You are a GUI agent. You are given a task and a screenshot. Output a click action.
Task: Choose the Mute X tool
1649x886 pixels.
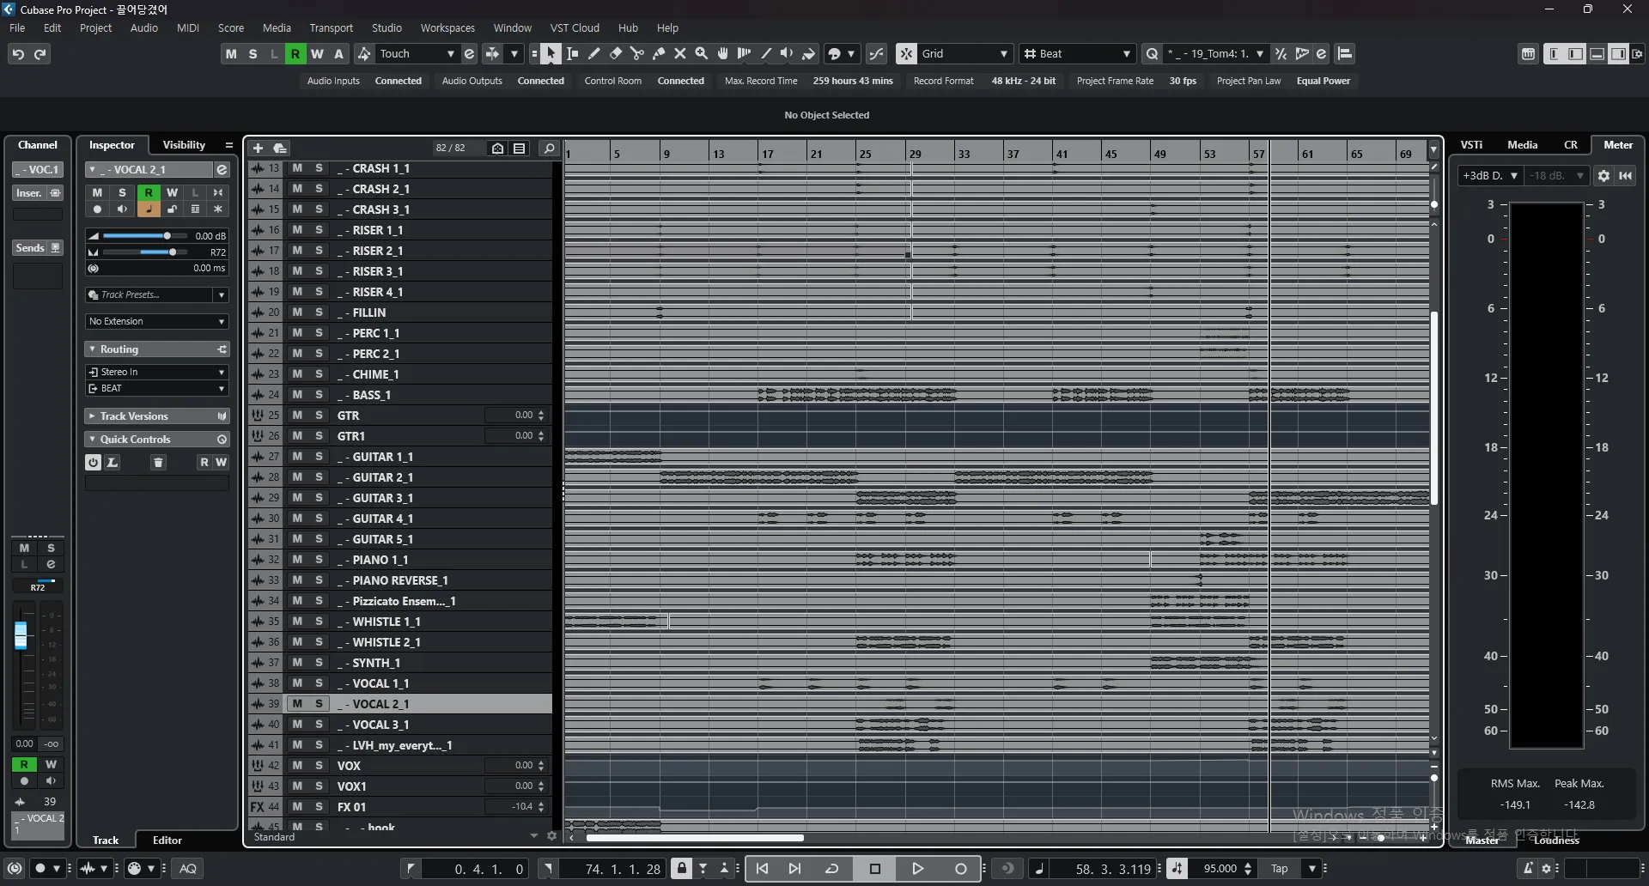pos(680,54)
